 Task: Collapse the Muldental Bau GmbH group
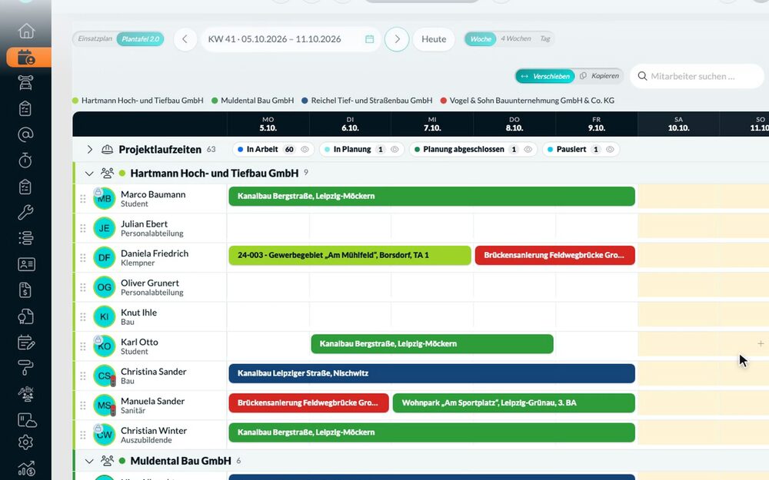[88, 461]
